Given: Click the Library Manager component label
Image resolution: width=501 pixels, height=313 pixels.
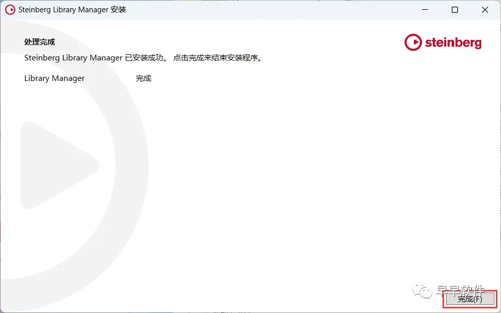Looking at the screenshot, I should (54, 78).
